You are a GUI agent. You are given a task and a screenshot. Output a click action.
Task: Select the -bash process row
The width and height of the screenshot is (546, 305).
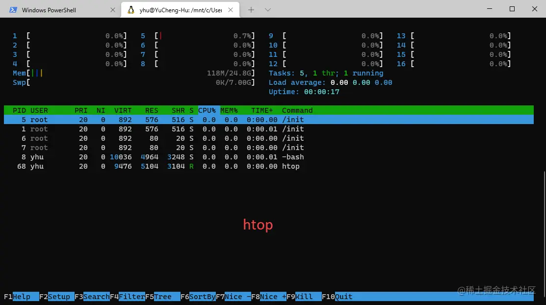coord(268,157)
